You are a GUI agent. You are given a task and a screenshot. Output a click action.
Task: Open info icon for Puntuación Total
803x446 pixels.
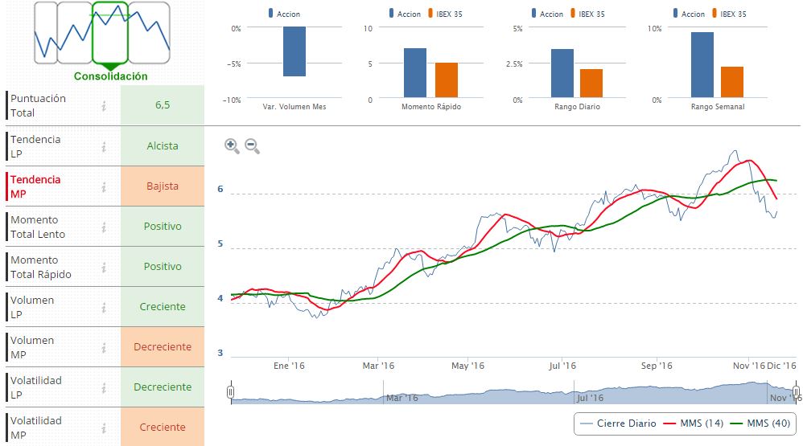[x=104, y=106]
